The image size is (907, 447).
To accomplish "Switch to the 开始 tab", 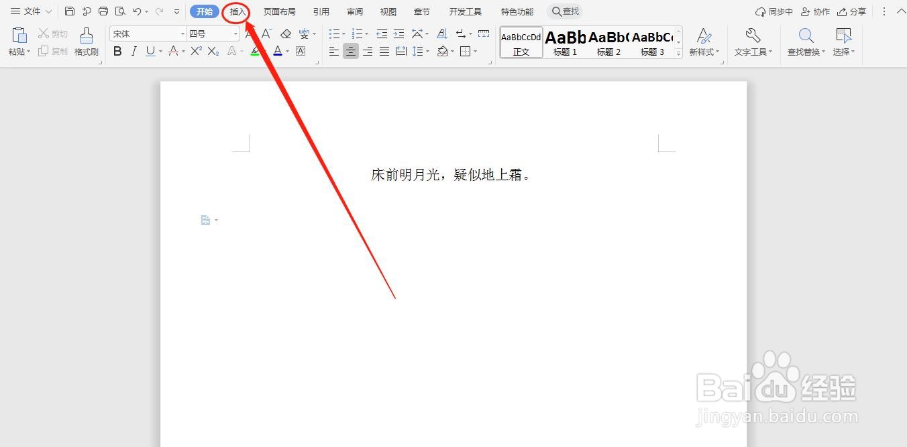I will (205, 11).
